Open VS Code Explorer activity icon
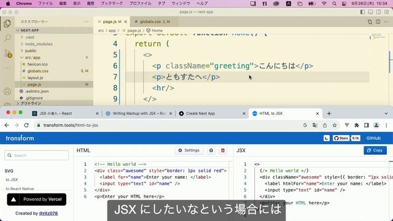Screen dimensions: 393x221 click(7, 24)
